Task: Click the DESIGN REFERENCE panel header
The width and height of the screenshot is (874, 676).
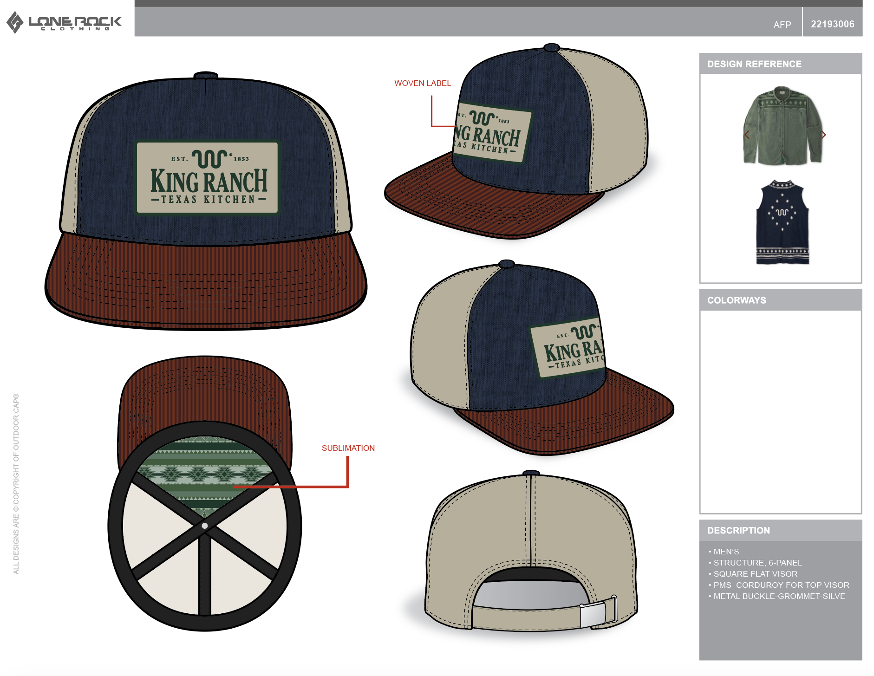Action: [x=780, y=64]
